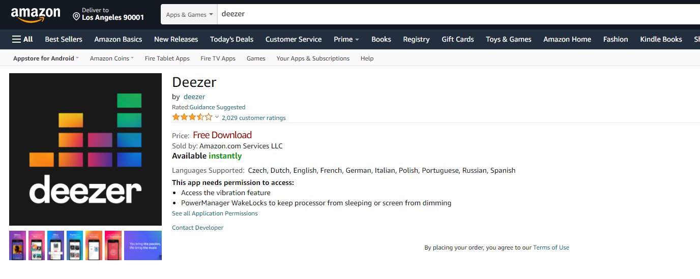Open the 2,029 customer ratings link

(x=253, y=118)
